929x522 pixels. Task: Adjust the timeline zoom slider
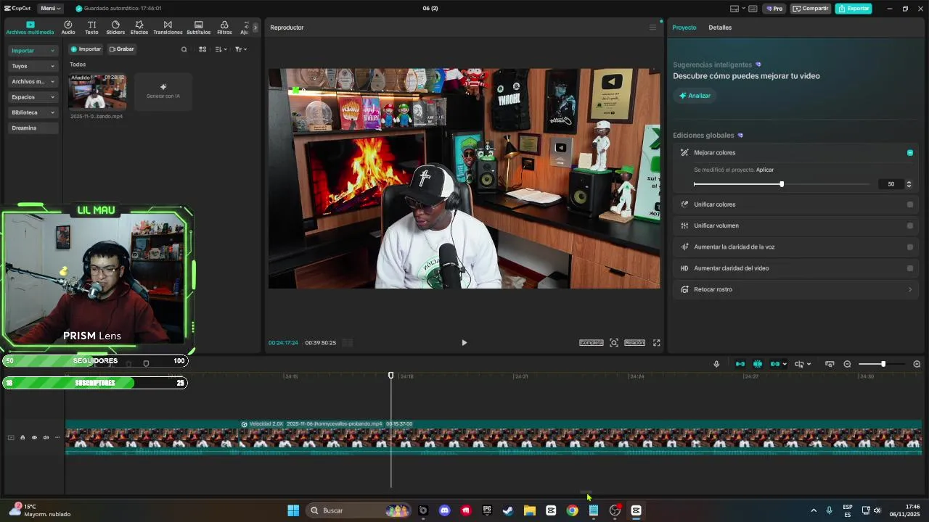[883, 364]
